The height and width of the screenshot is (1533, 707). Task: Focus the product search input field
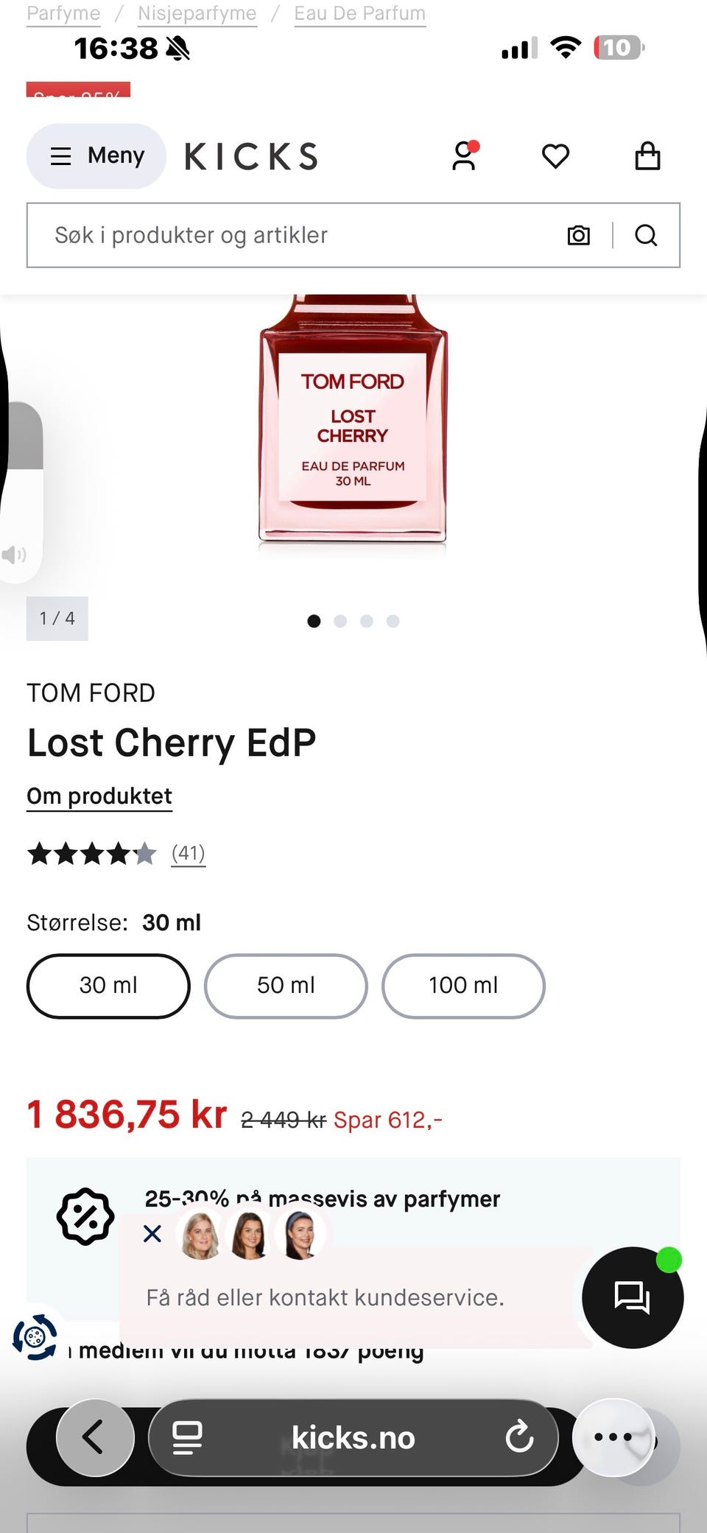click(x=295, y=235)
